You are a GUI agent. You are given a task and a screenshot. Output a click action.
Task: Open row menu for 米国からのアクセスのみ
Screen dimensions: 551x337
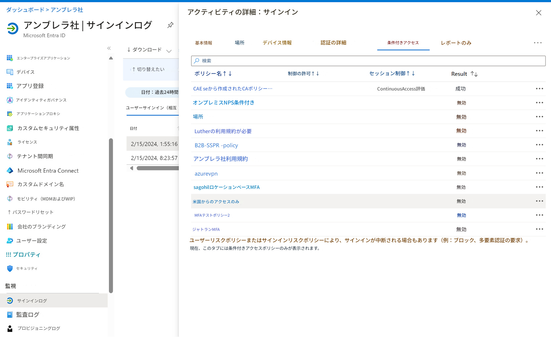[539, 201]
